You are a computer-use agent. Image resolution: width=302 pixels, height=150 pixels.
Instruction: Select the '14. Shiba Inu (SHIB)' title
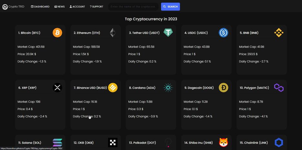pyautogui.click(x=199, y=143)
